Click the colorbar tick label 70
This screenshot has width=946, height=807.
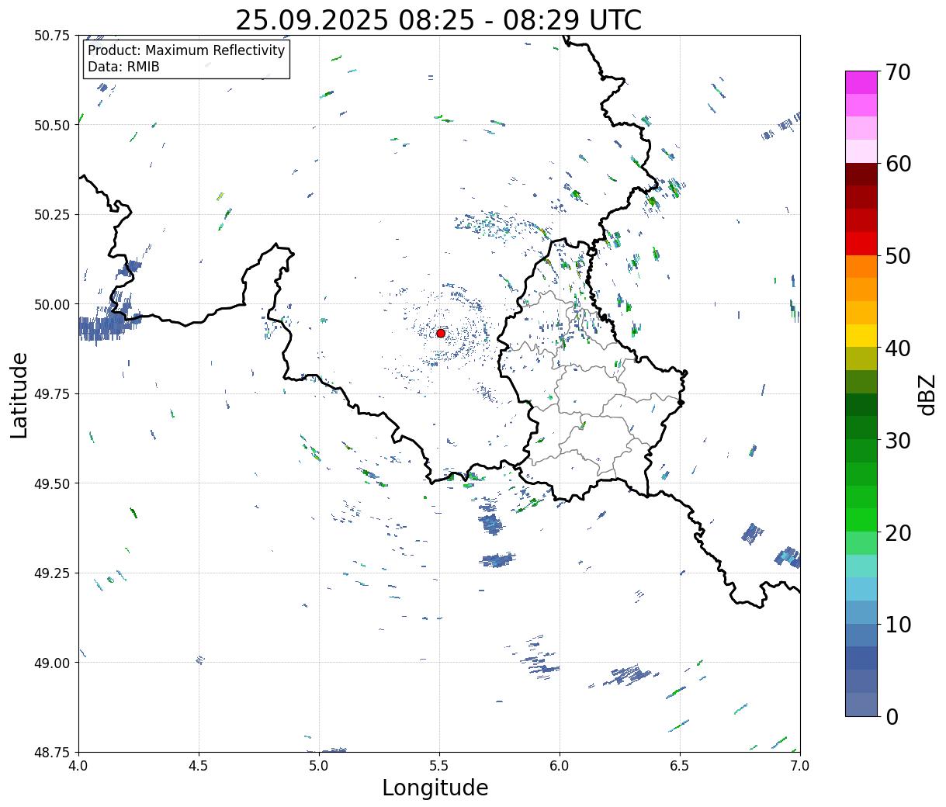point(898,71)
